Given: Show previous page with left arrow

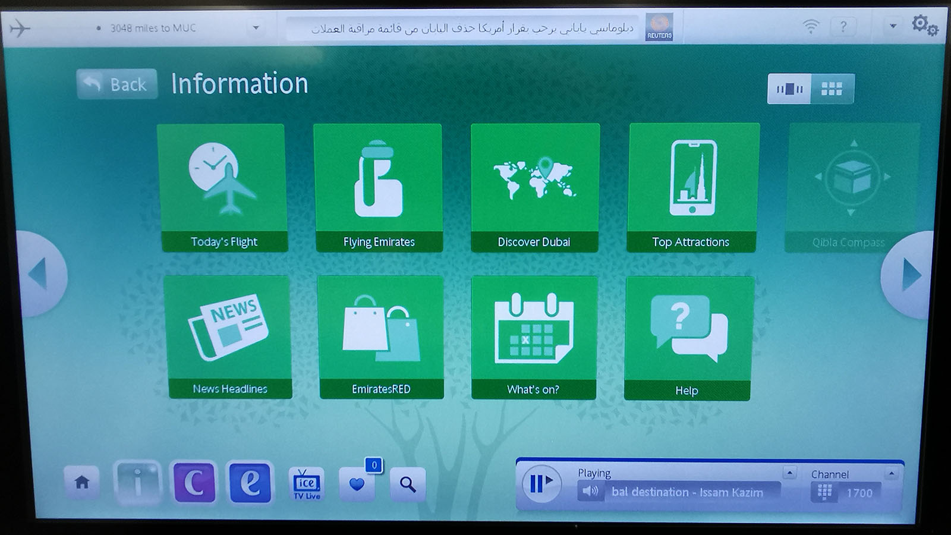Looking at the screenshot, I should [x=40, y=274].
